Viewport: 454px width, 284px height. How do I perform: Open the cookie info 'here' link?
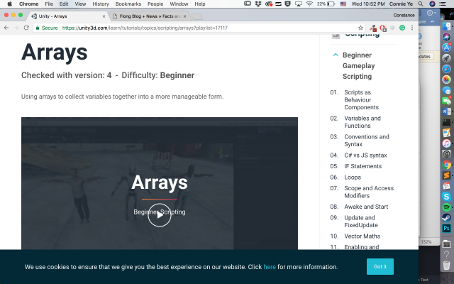coord(270,267)
